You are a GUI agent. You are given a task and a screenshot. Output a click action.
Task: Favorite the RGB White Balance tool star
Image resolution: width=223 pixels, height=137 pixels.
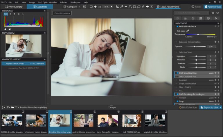coord(215,26)
